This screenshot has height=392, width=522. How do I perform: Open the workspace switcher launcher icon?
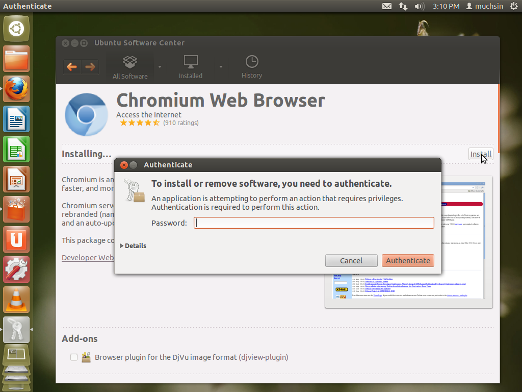tap(16, 355)
